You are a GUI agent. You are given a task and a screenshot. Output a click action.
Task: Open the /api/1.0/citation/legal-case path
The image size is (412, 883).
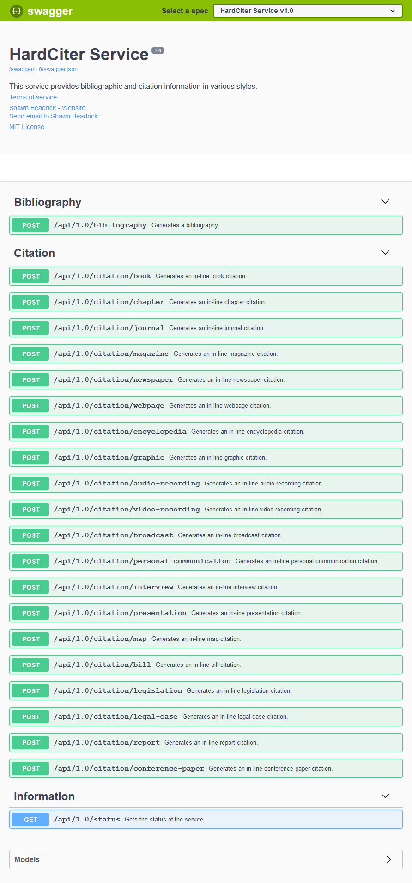[115, 717]
